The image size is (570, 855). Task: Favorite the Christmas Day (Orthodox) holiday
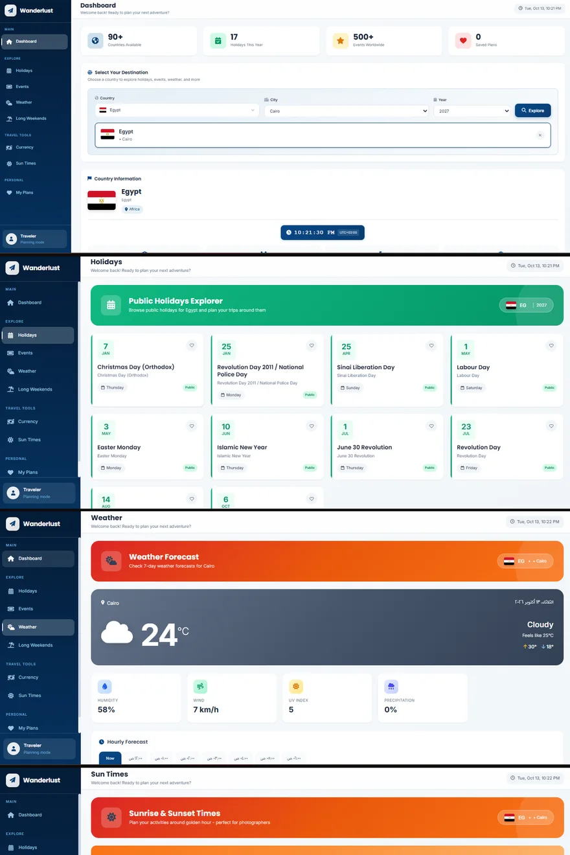pyautogui.click(x=192, y=346)
